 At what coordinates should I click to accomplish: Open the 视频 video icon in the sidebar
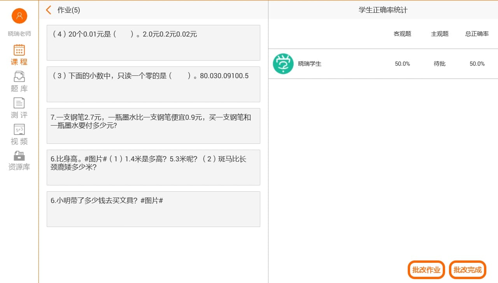point(19,129)
